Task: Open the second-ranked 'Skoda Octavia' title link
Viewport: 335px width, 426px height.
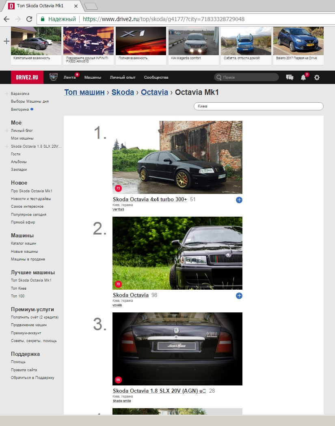Action: click(x=131, y=295)
